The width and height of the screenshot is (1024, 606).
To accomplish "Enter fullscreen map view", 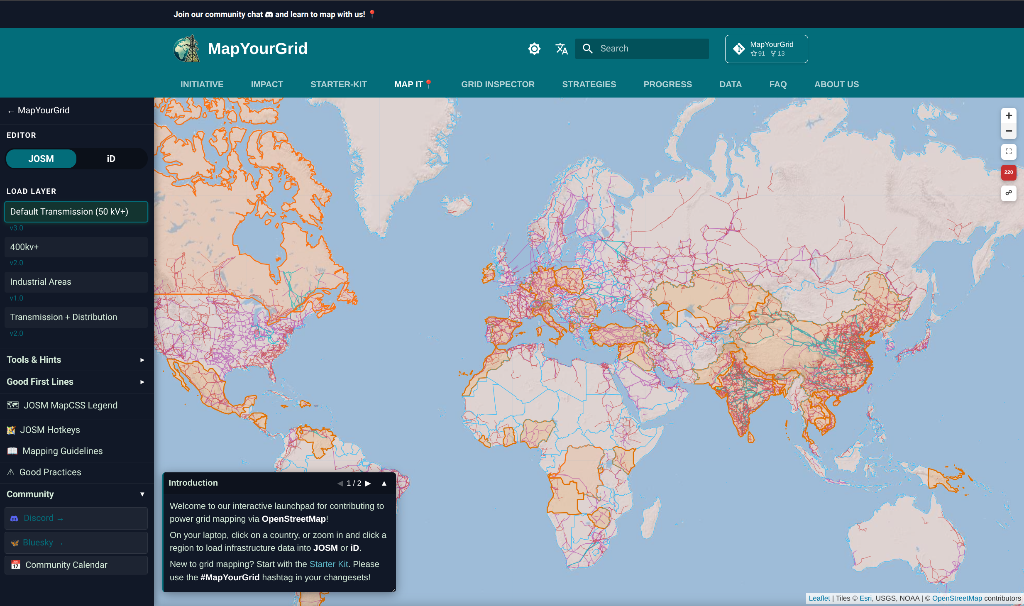I will (1009, 151).
